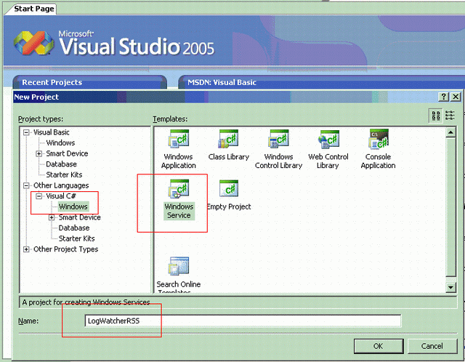The height and width of the screenshot is (362, 465).
Task: Click Search Online Templates icon
Action: point(178,266)
